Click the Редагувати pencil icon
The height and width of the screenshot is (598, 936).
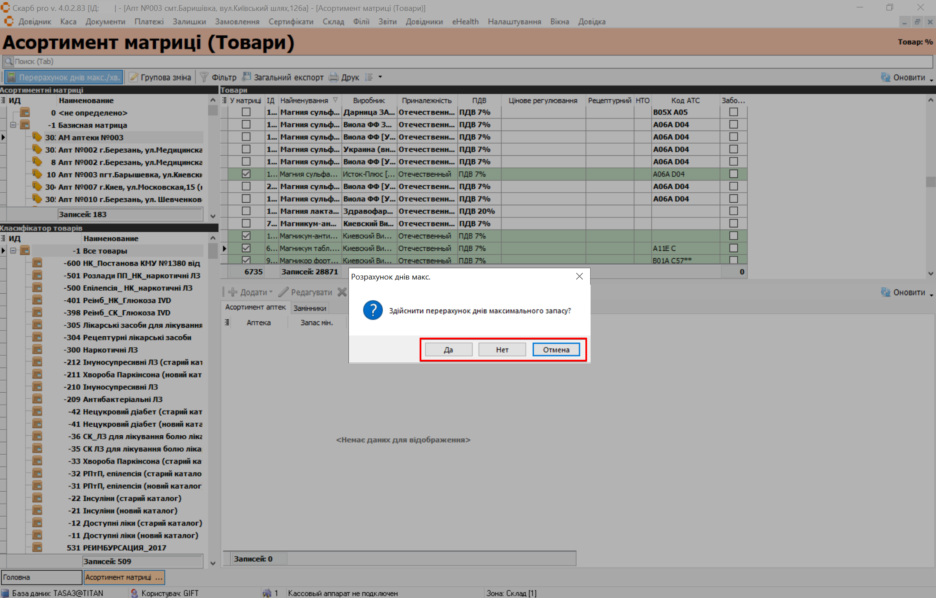tap(284, 292)
